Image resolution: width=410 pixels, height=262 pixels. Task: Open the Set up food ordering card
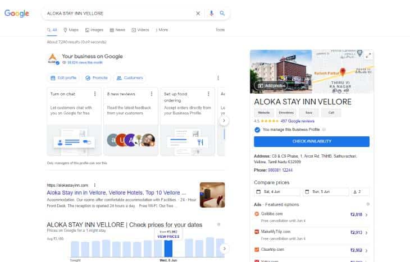188,122
